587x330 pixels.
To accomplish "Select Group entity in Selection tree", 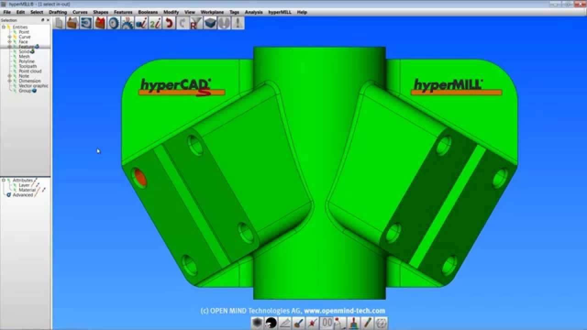I will (x=25, y=91).
